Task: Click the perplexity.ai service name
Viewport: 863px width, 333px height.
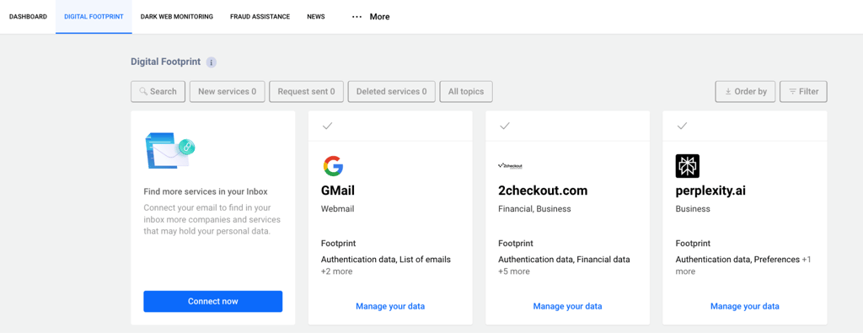Action: click(710, 191)
